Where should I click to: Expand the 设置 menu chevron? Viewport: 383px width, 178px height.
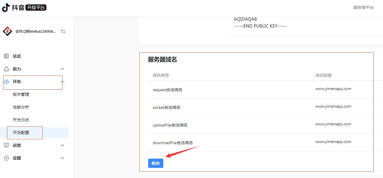point(62,158)
